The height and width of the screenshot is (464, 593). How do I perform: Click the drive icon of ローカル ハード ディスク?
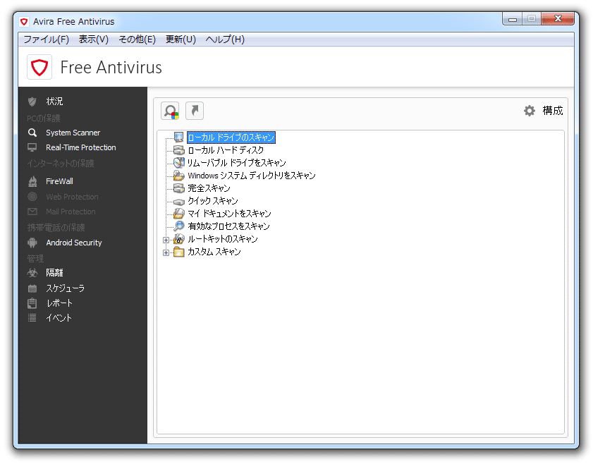[178, 150]
